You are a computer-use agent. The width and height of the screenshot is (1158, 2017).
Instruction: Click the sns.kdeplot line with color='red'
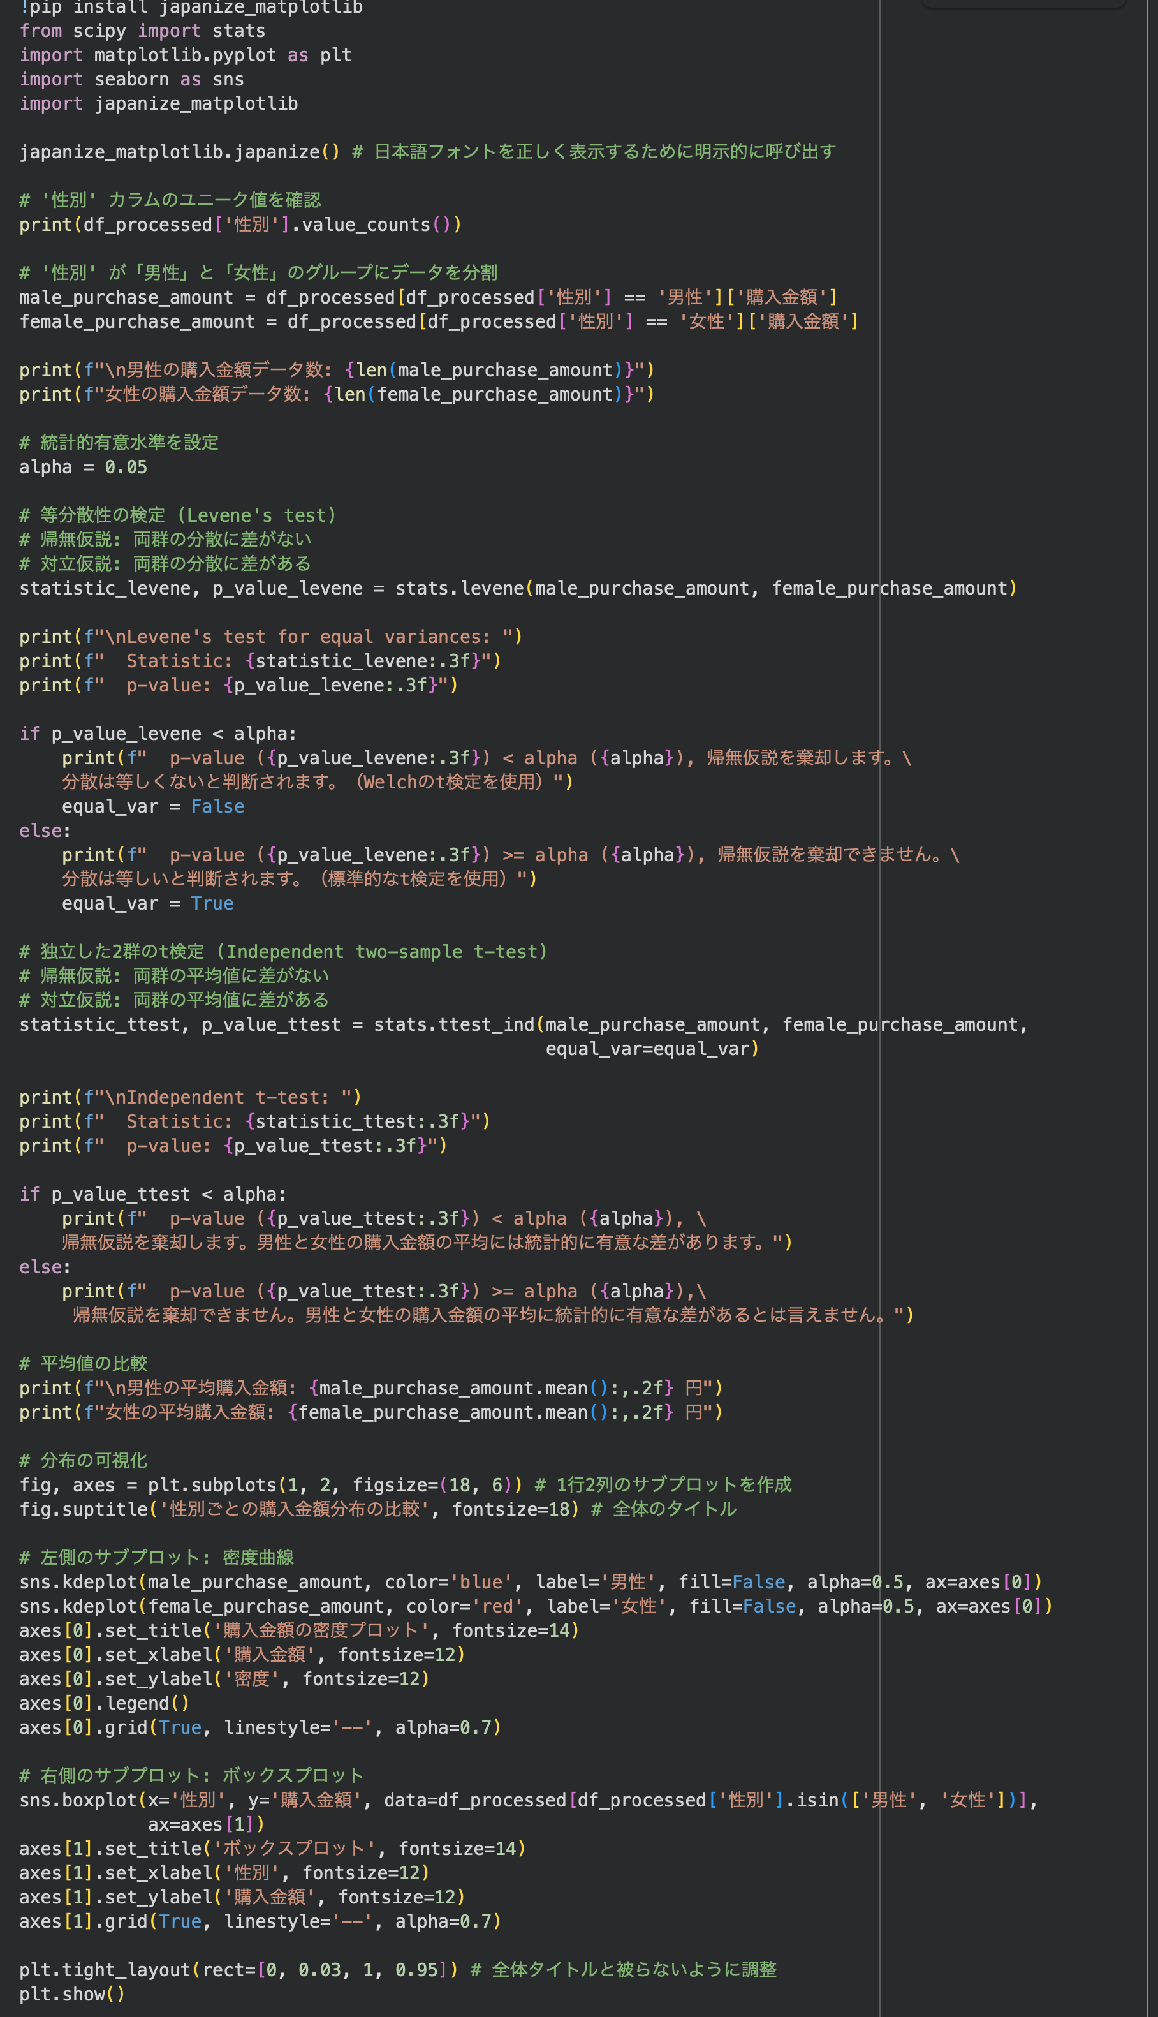[x=536, y=1607]
